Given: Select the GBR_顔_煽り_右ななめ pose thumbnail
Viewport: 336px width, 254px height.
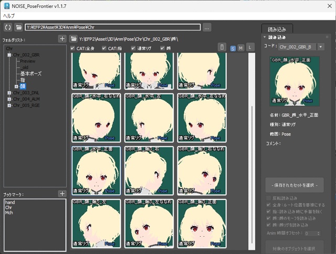Looking at the screenshot, I should pyautogui.click(x=202, y=171).
